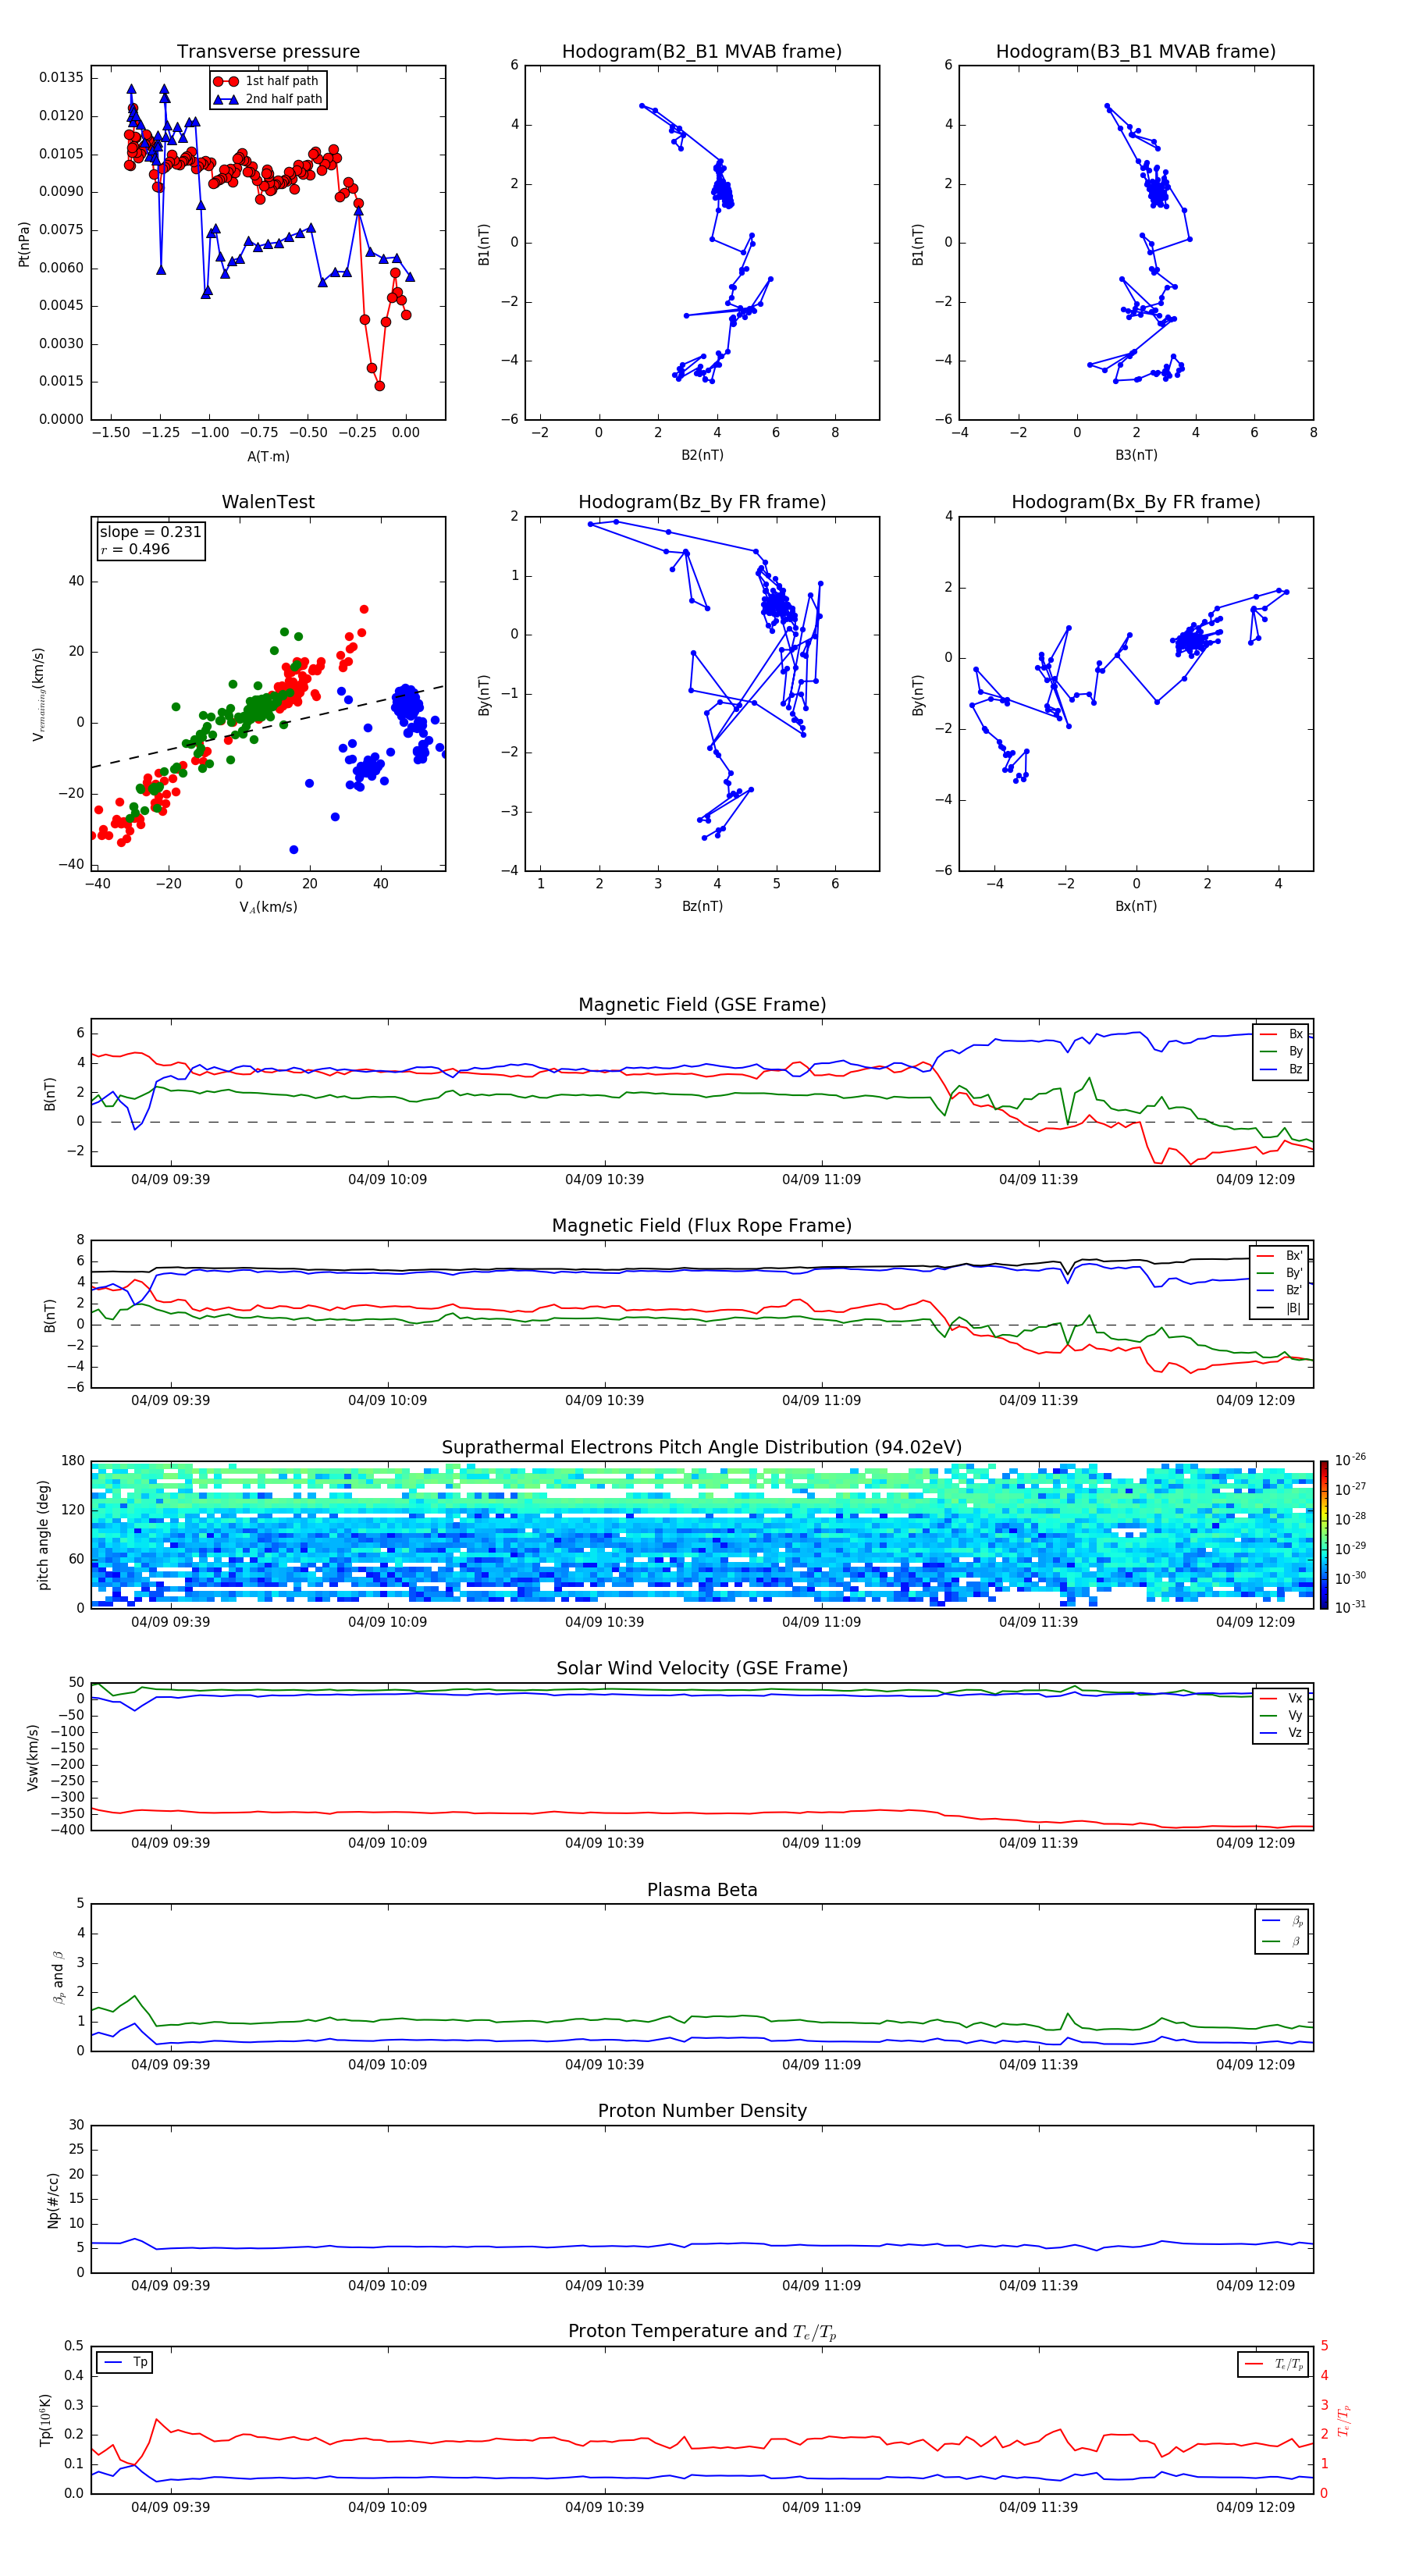Image resolution: width=1405 pixels, height=2576 pixels.
Task: Click the 'Tp' legend entry
Action: coord(124,2363)
